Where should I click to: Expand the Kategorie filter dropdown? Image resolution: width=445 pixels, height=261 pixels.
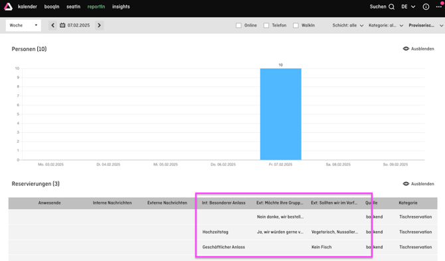(x=386, y=25)
